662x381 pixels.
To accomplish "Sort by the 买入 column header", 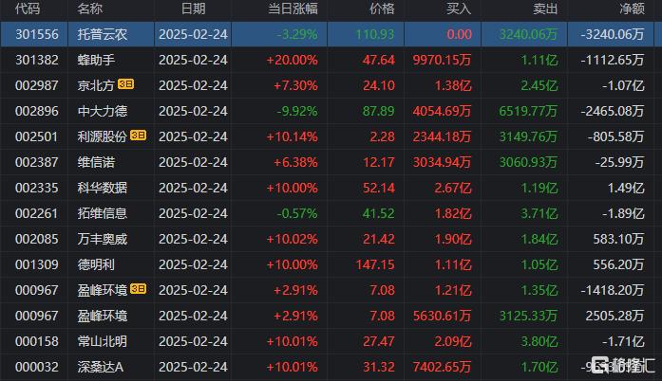I will [x=459, y=9].
